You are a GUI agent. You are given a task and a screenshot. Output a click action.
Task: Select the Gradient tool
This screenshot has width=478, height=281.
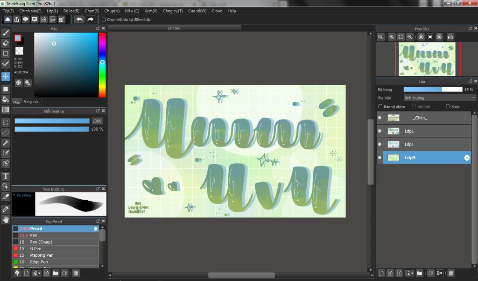point(6,110)
